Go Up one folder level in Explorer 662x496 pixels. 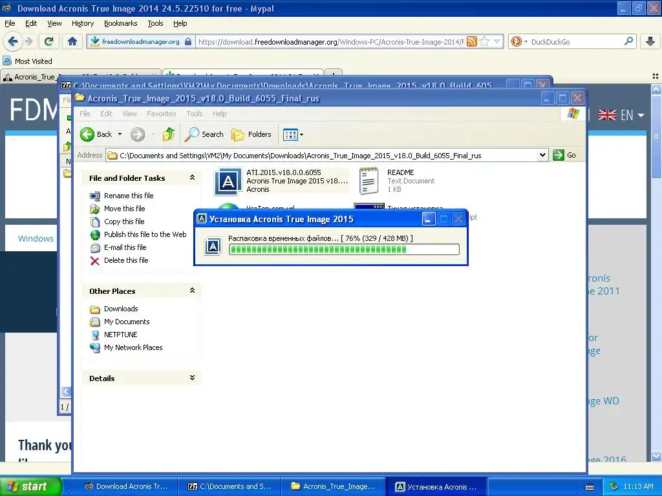[x=169, y=134]
